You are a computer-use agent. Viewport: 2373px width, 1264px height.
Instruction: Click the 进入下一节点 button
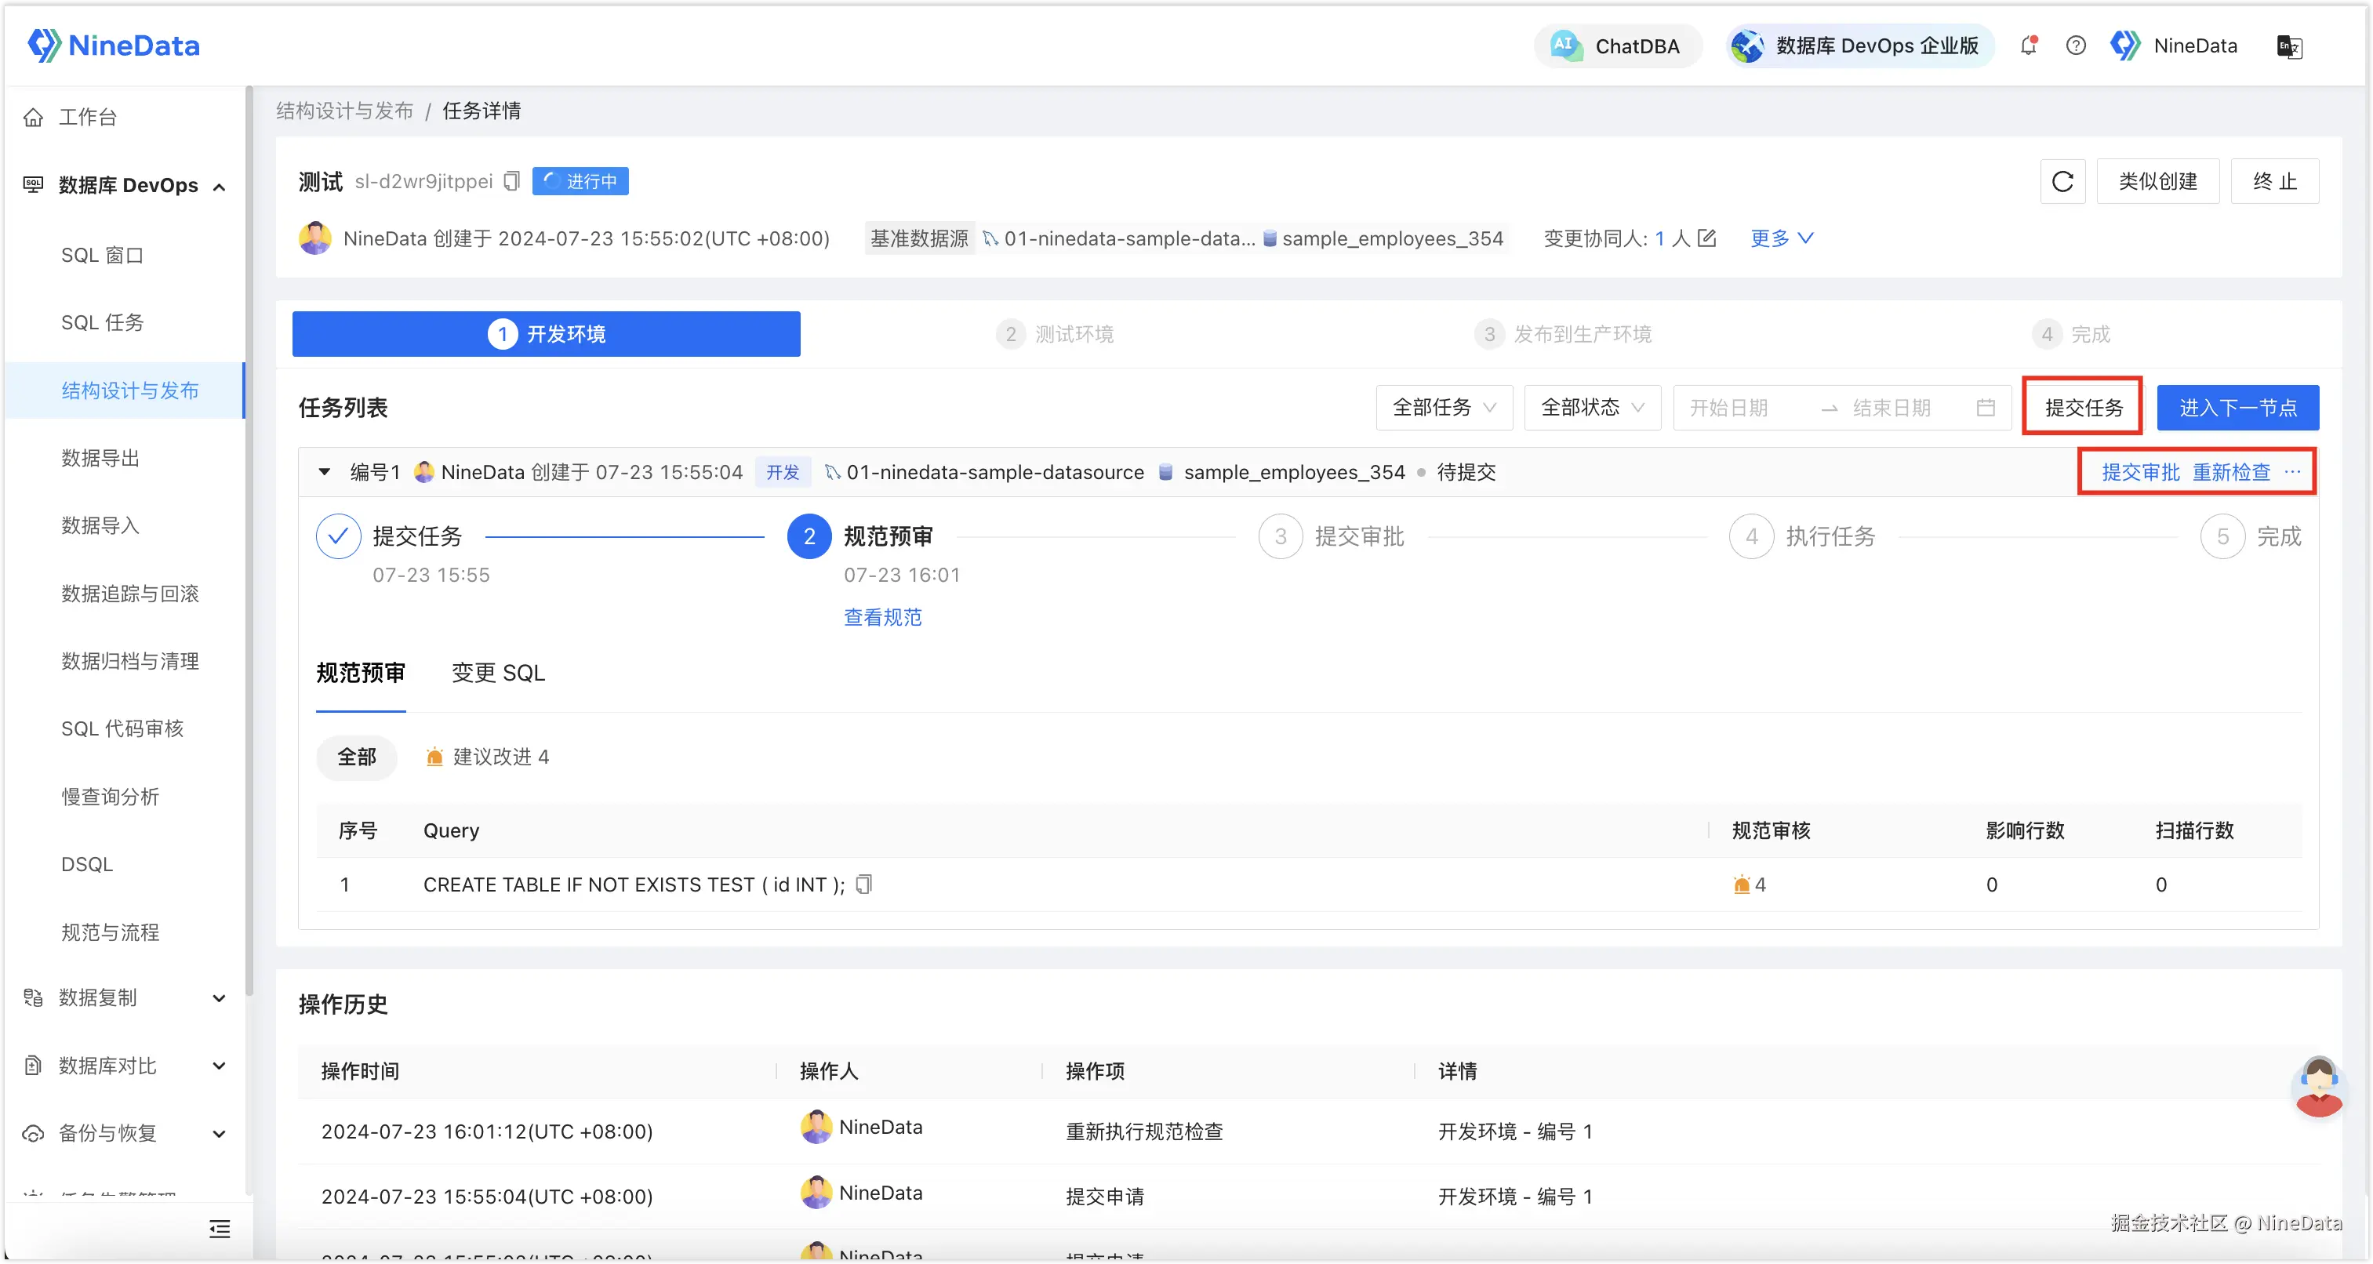coord(2237,407)
